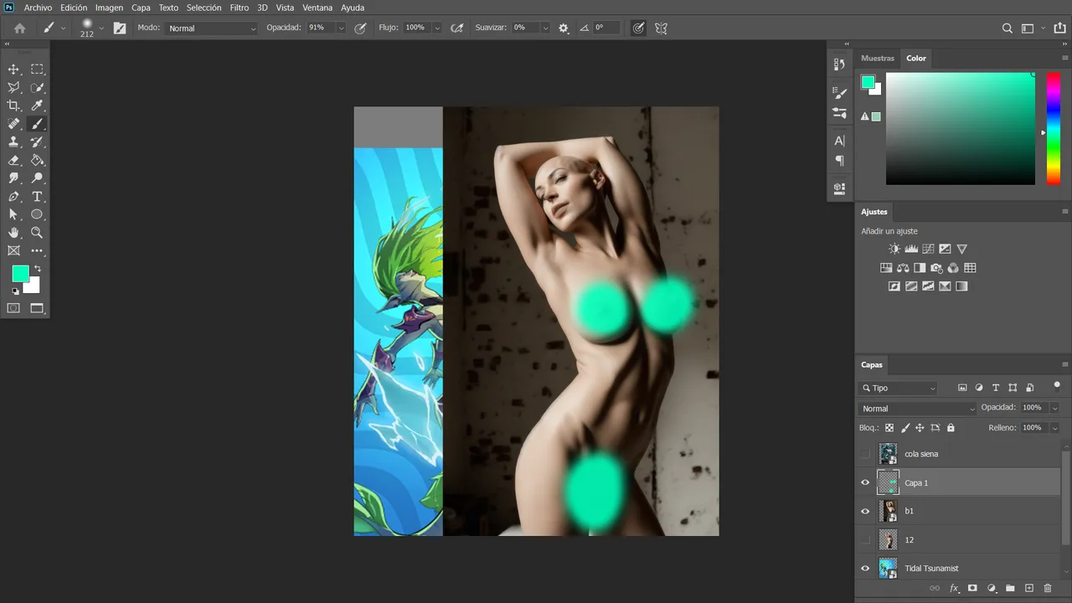Select the Spot Healing Brush tool
Viewport: 1072px width, 603px height.
pyautogui.click(x=13, y=124)
